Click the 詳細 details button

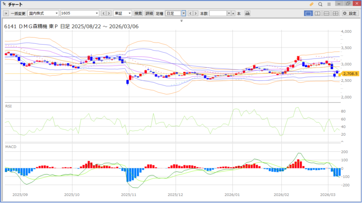click(x=149, y=13)
